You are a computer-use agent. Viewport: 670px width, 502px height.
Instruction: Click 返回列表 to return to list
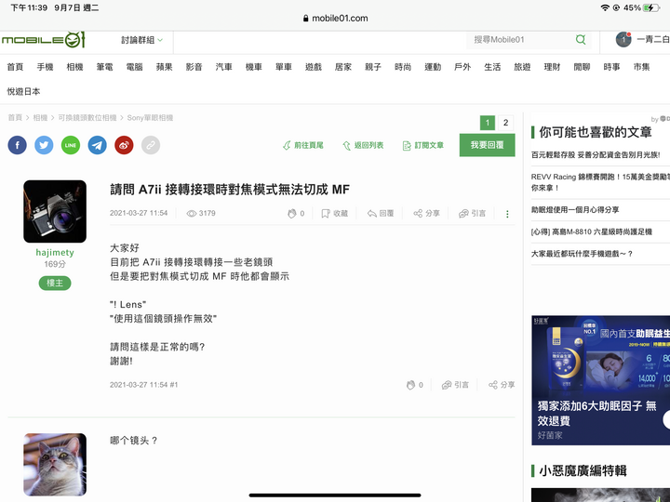pos(363,146)
